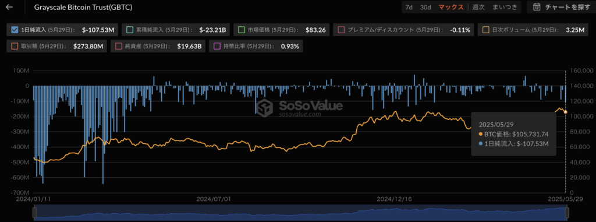Click the -0.11% premium discount value
This screenshot has height=222, width=596.
pos(460,30)
